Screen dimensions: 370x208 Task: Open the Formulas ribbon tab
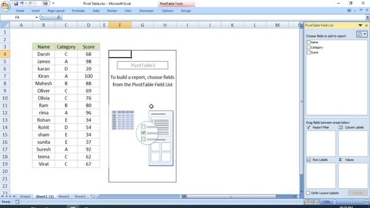click(78, 11)
